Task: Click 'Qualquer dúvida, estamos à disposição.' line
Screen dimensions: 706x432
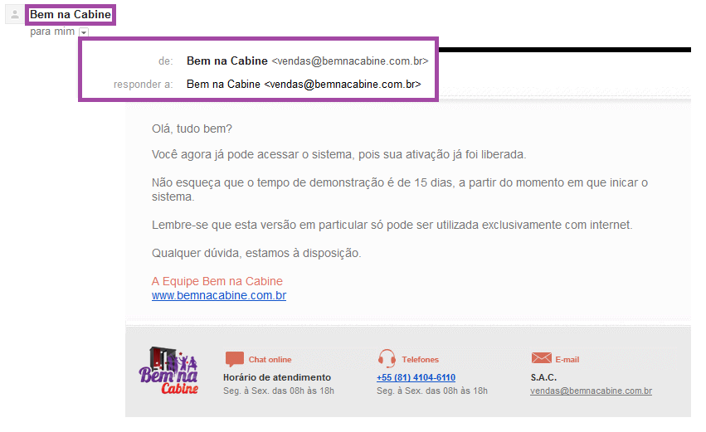Action: 256,253
